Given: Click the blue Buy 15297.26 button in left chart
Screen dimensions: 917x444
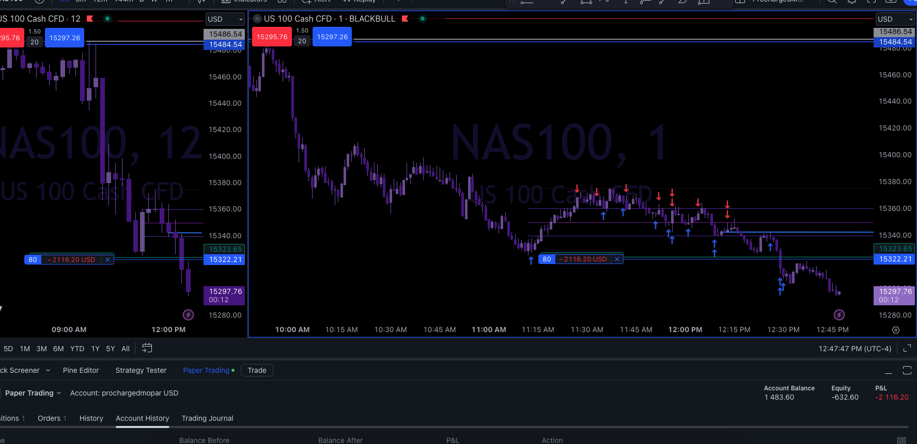Looking at the screenshot, I should [65, 38].
